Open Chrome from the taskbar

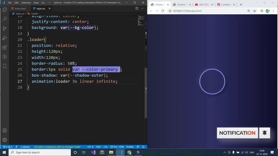click(x=129, y=152)
